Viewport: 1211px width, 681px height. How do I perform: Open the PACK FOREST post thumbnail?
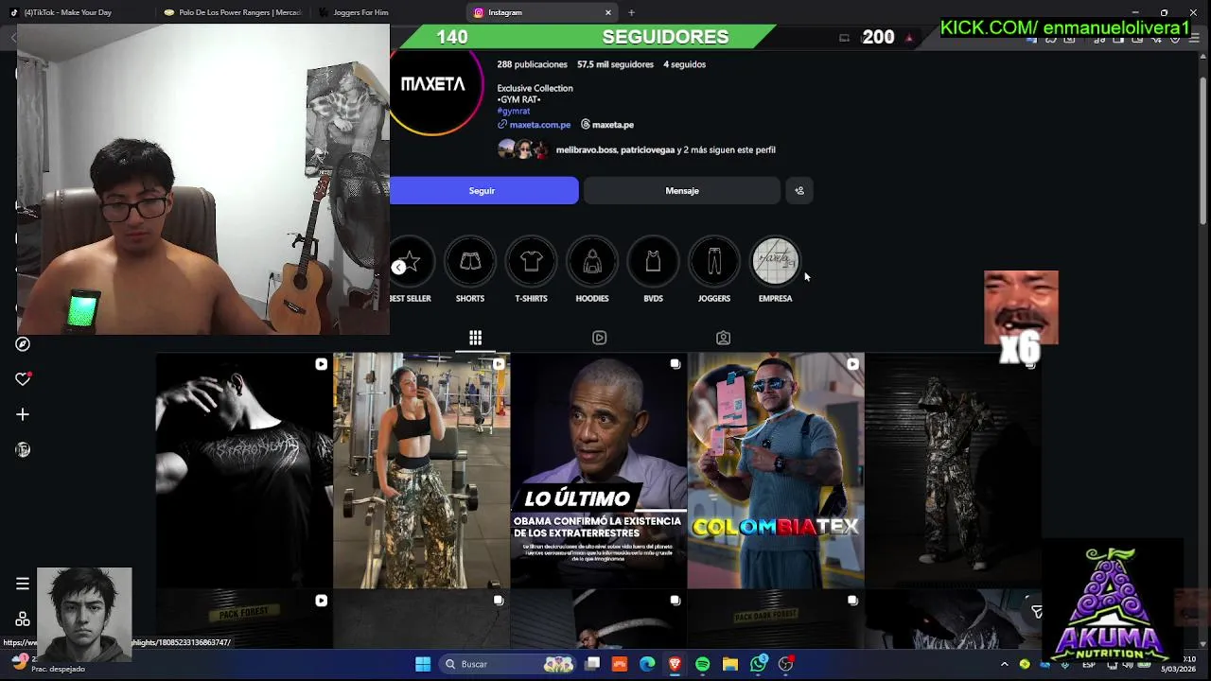[244, 620]
